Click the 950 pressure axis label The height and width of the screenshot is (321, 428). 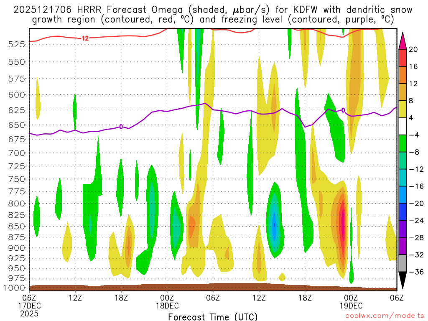(x=17, y=268)
